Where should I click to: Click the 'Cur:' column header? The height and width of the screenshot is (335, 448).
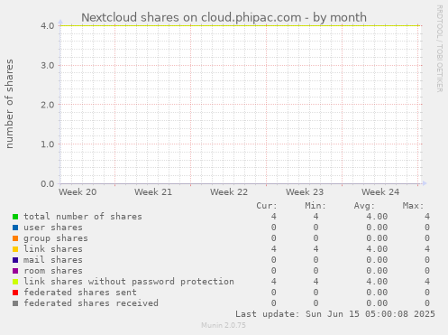(x=267, y=206)
